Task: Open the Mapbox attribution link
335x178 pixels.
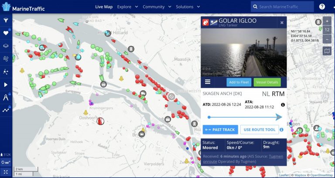Action: [x=301, y=175]
